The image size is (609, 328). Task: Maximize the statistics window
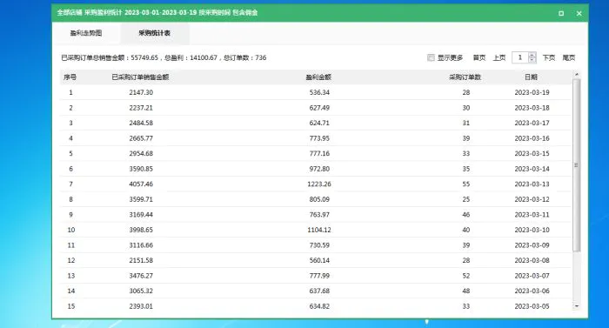click(x=561, y=13)
